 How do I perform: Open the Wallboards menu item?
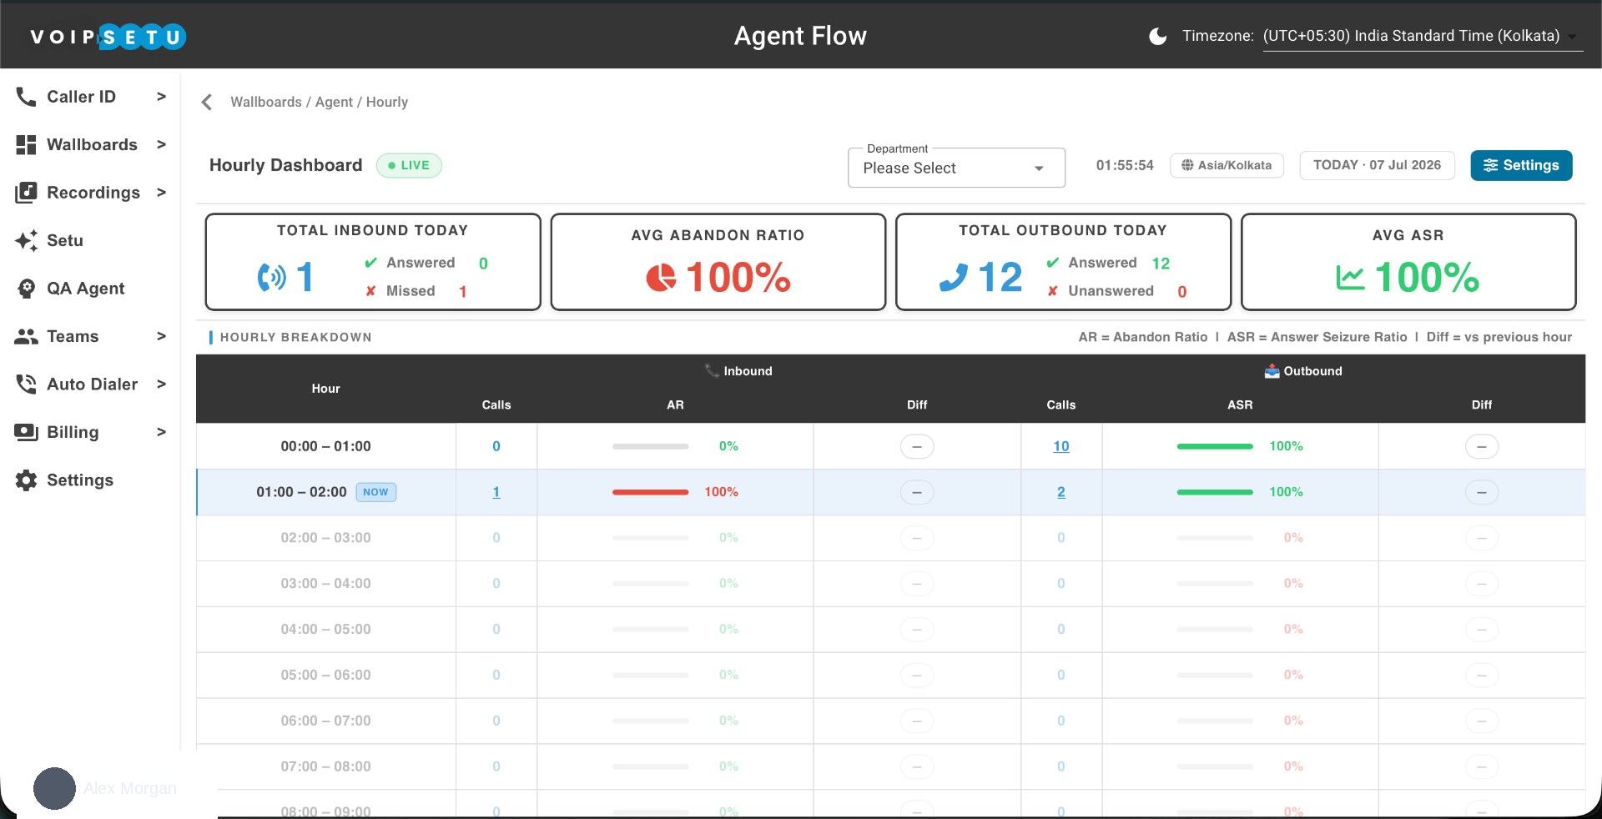(90, 145)
